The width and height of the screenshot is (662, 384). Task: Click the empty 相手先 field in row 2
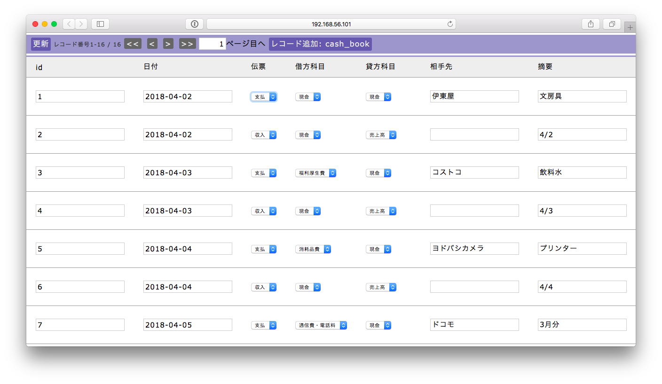tap(474, 134)
